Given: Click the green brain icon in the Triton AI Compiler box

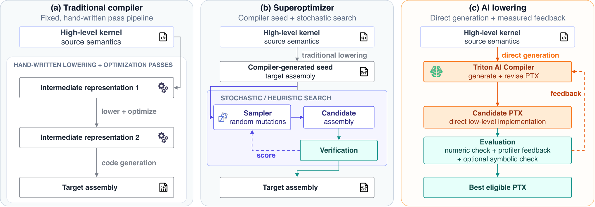Looking at the screenshot, I should tap(436, 72).
